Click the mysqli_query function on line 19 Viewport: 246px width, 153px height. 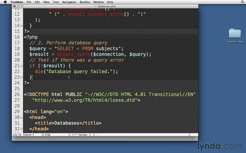(74, 54)
